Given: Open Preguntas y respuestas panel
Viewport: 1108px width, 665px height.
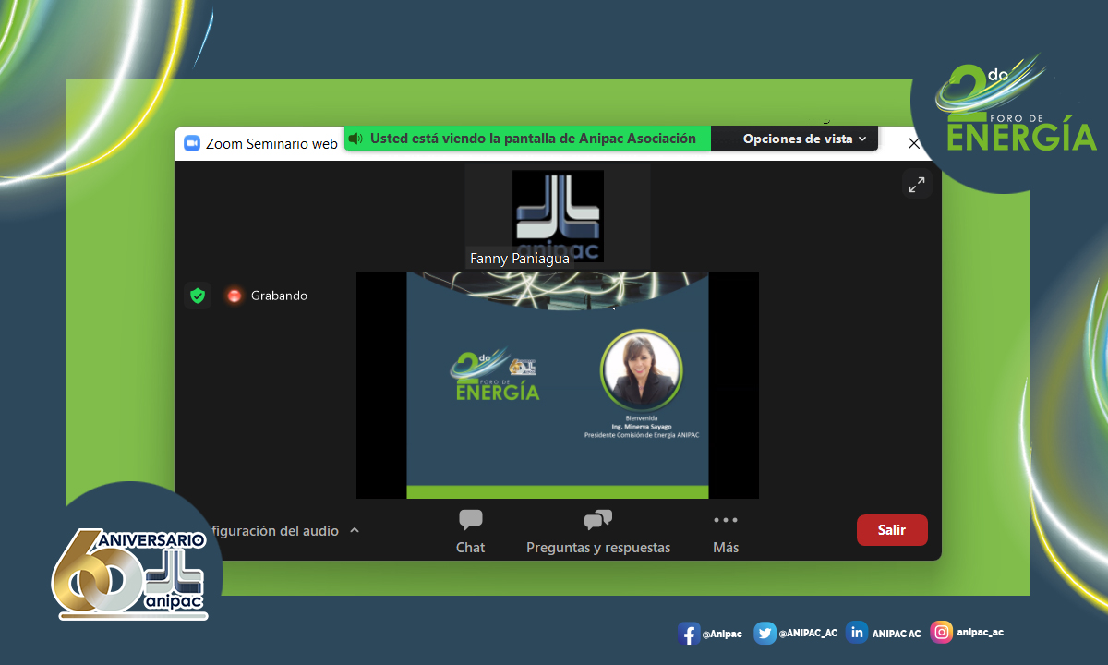Looking at the screenshot, I should click(598, 532).
